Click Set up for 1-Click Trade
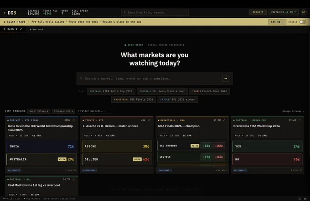 277,22
